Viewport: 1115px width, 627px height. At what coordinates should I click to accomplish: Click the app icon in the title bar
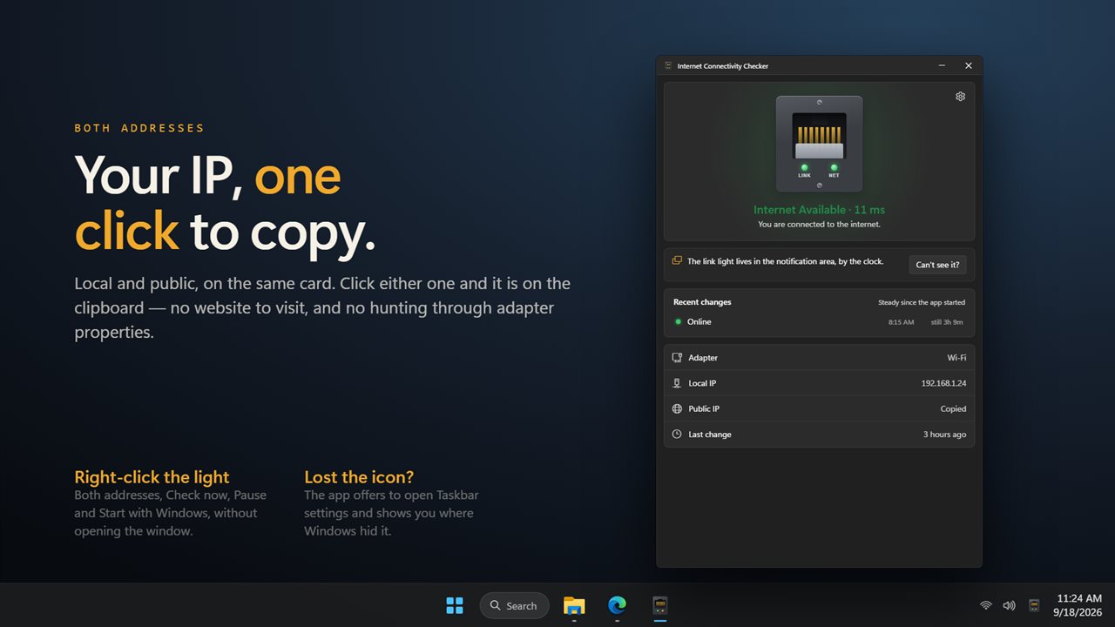668,66
